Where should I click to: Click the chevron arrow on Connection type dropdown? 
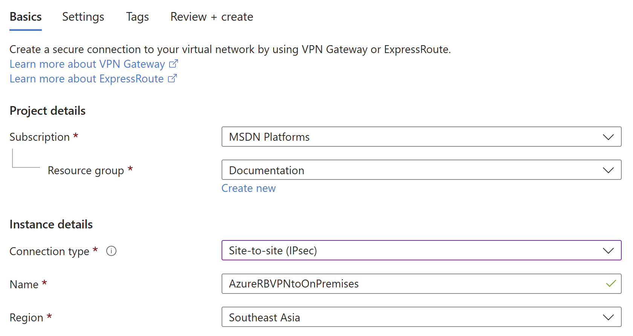tap(608, 251)
